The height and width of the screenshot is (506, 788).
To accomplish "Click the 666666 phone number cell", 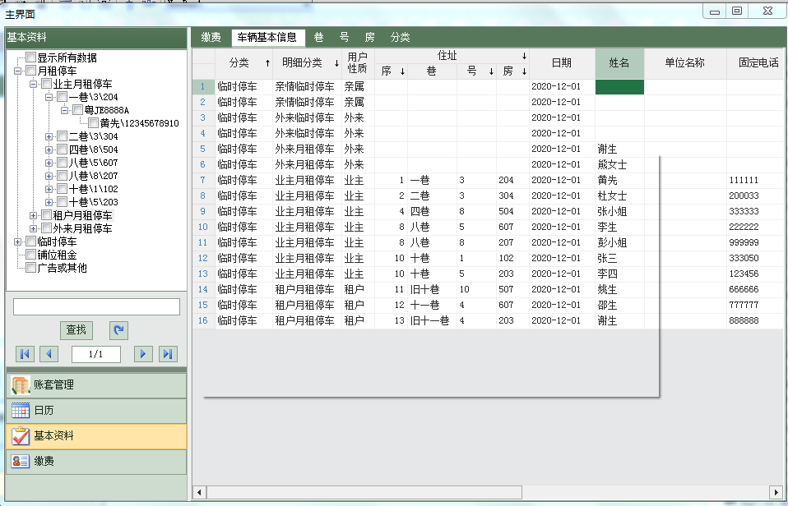I will coord(757,290).
